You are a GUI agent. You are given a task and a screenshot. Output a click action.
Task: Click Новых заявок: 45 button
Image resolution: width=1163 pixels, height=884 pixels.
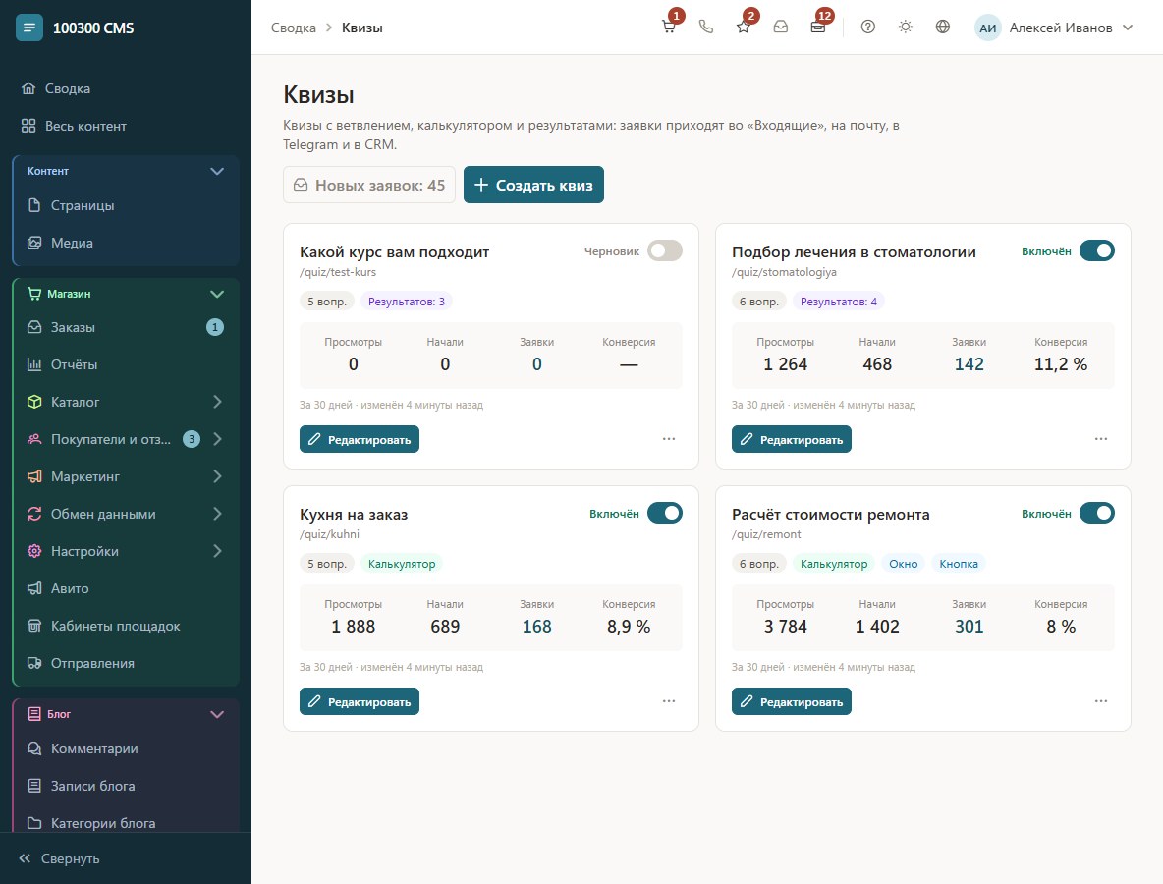click(x=369, y=185)
